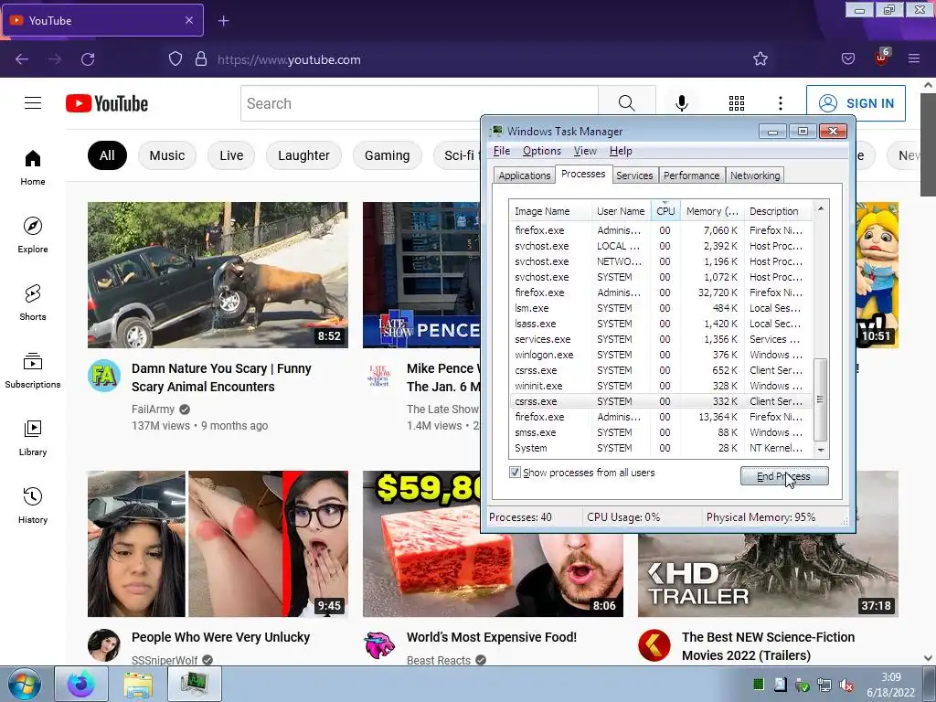Open Shorts in YouTube sidebar
This screenshot has height=702, width=936.
33,303
